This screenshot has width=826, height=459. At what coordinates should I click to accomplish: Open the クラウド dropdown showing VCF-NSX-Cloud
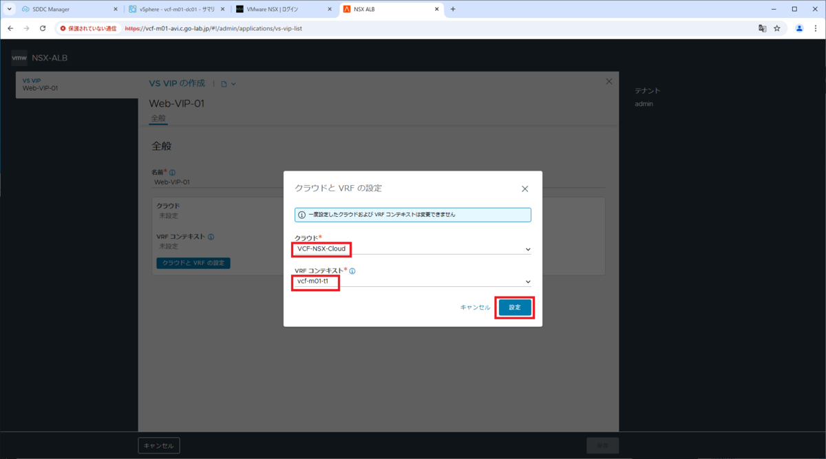click(x=413, y=249)
